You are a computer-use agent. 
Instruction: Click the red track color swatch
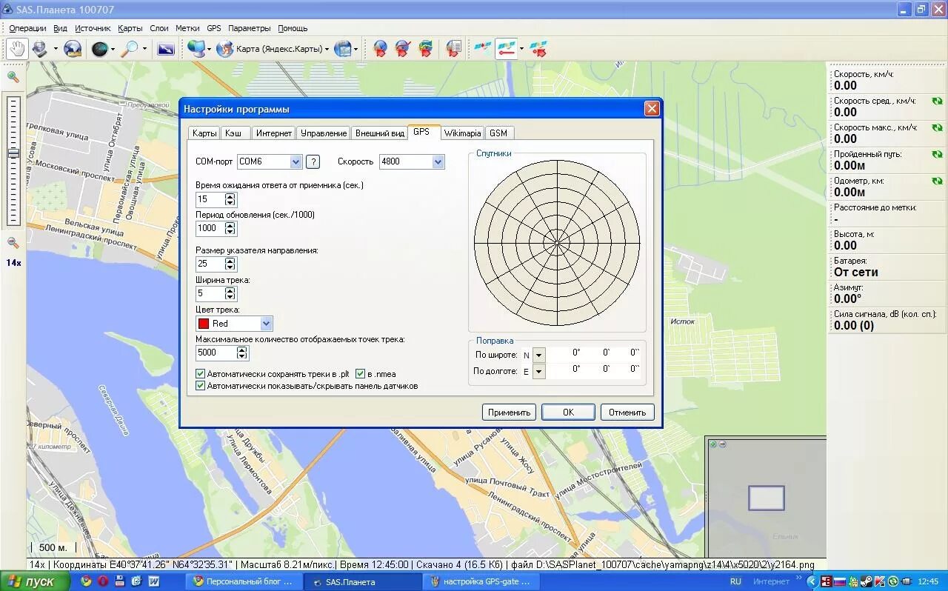click(204, 324)
